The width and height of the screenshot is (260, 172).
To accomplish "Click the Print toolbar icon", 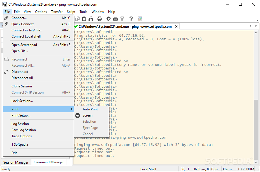I will [x=100, y=19].
